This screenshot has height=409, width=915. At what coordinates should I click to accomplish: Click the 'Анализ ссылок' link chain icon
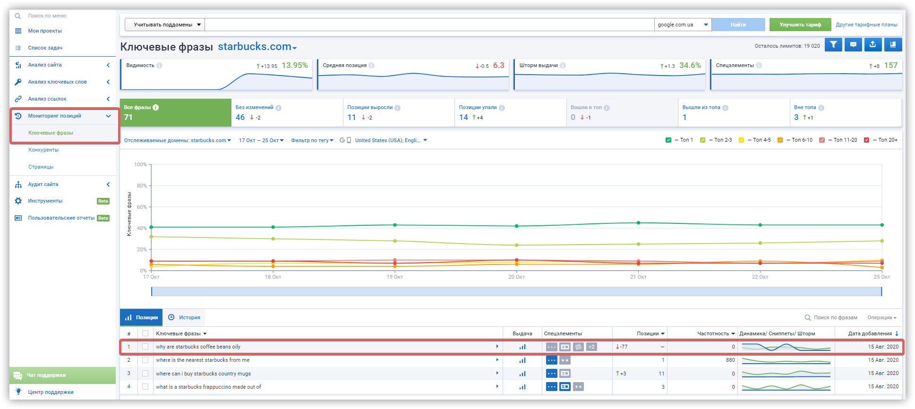(18, 99)
